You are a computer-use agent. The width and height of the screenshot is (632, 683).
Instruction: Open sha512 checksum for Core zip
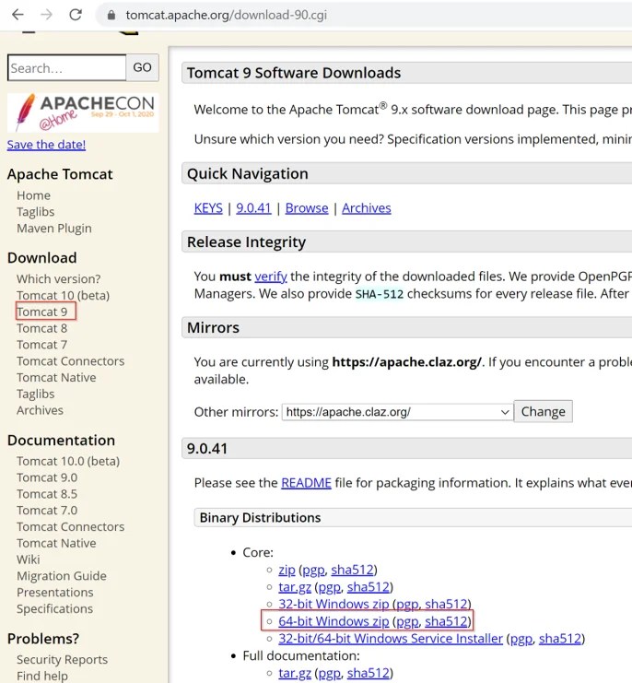353,570
